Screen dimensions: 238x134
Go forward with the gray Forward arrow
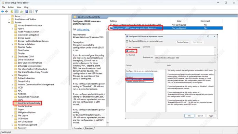tap(6, 11)
